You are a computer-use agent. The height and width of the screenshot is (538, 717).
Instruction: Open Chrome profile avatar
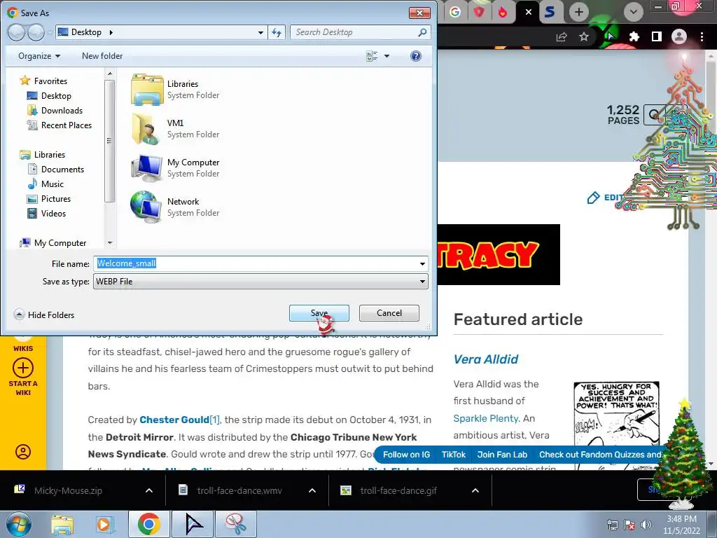click(x=679, y=36)
